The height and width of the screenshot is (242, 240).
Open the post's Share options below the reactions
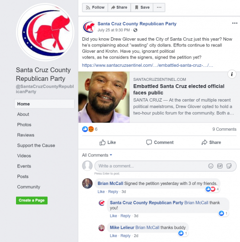(211, 142)
